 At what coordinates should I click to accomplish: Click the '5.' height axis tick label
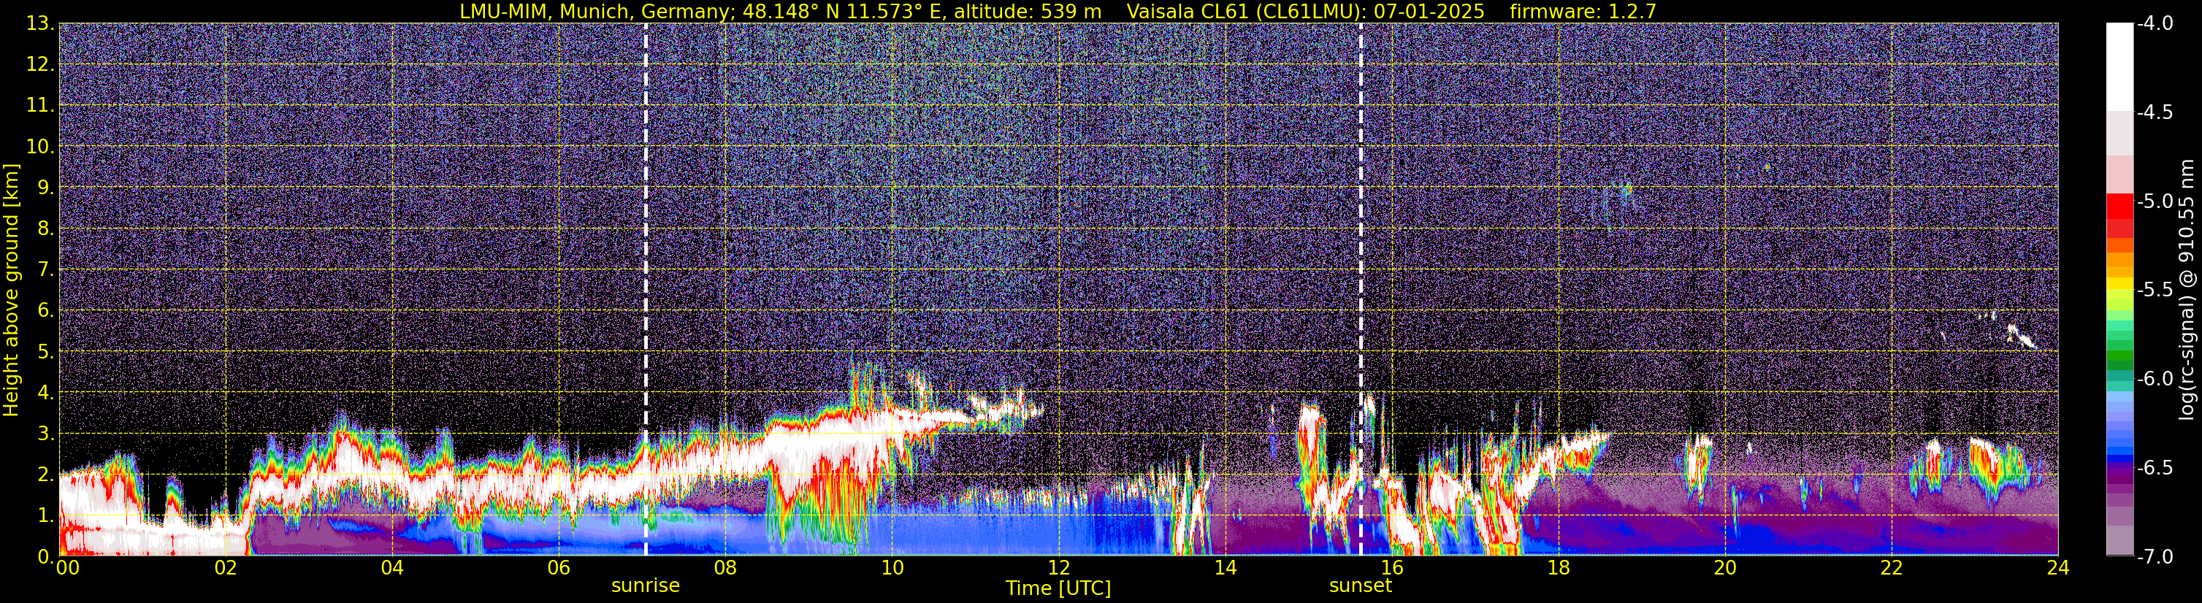46,352
